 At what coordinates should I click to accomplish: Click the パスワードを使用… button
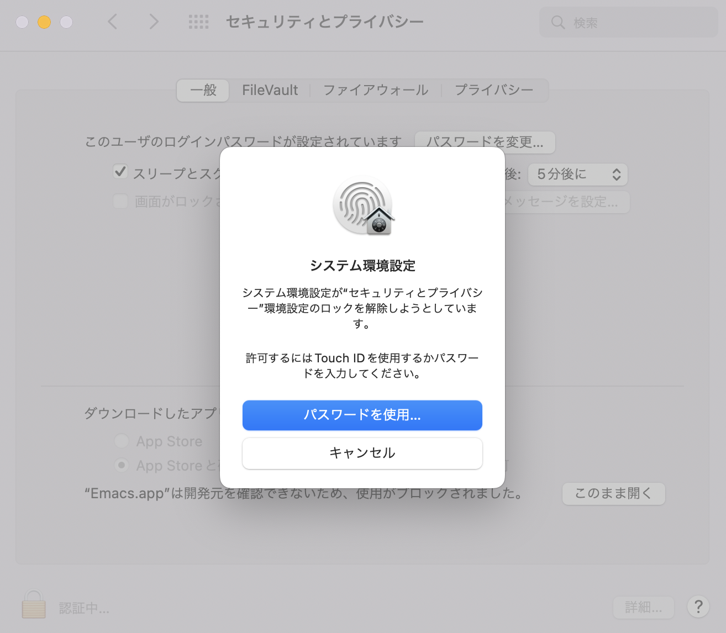(362, 415)
